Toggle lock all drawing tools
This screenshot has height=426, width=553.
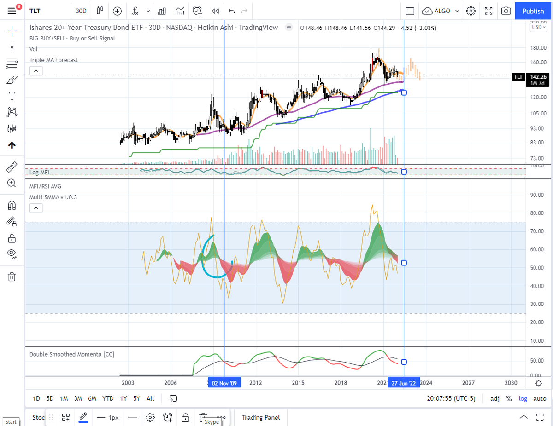(x=12, y=238)
